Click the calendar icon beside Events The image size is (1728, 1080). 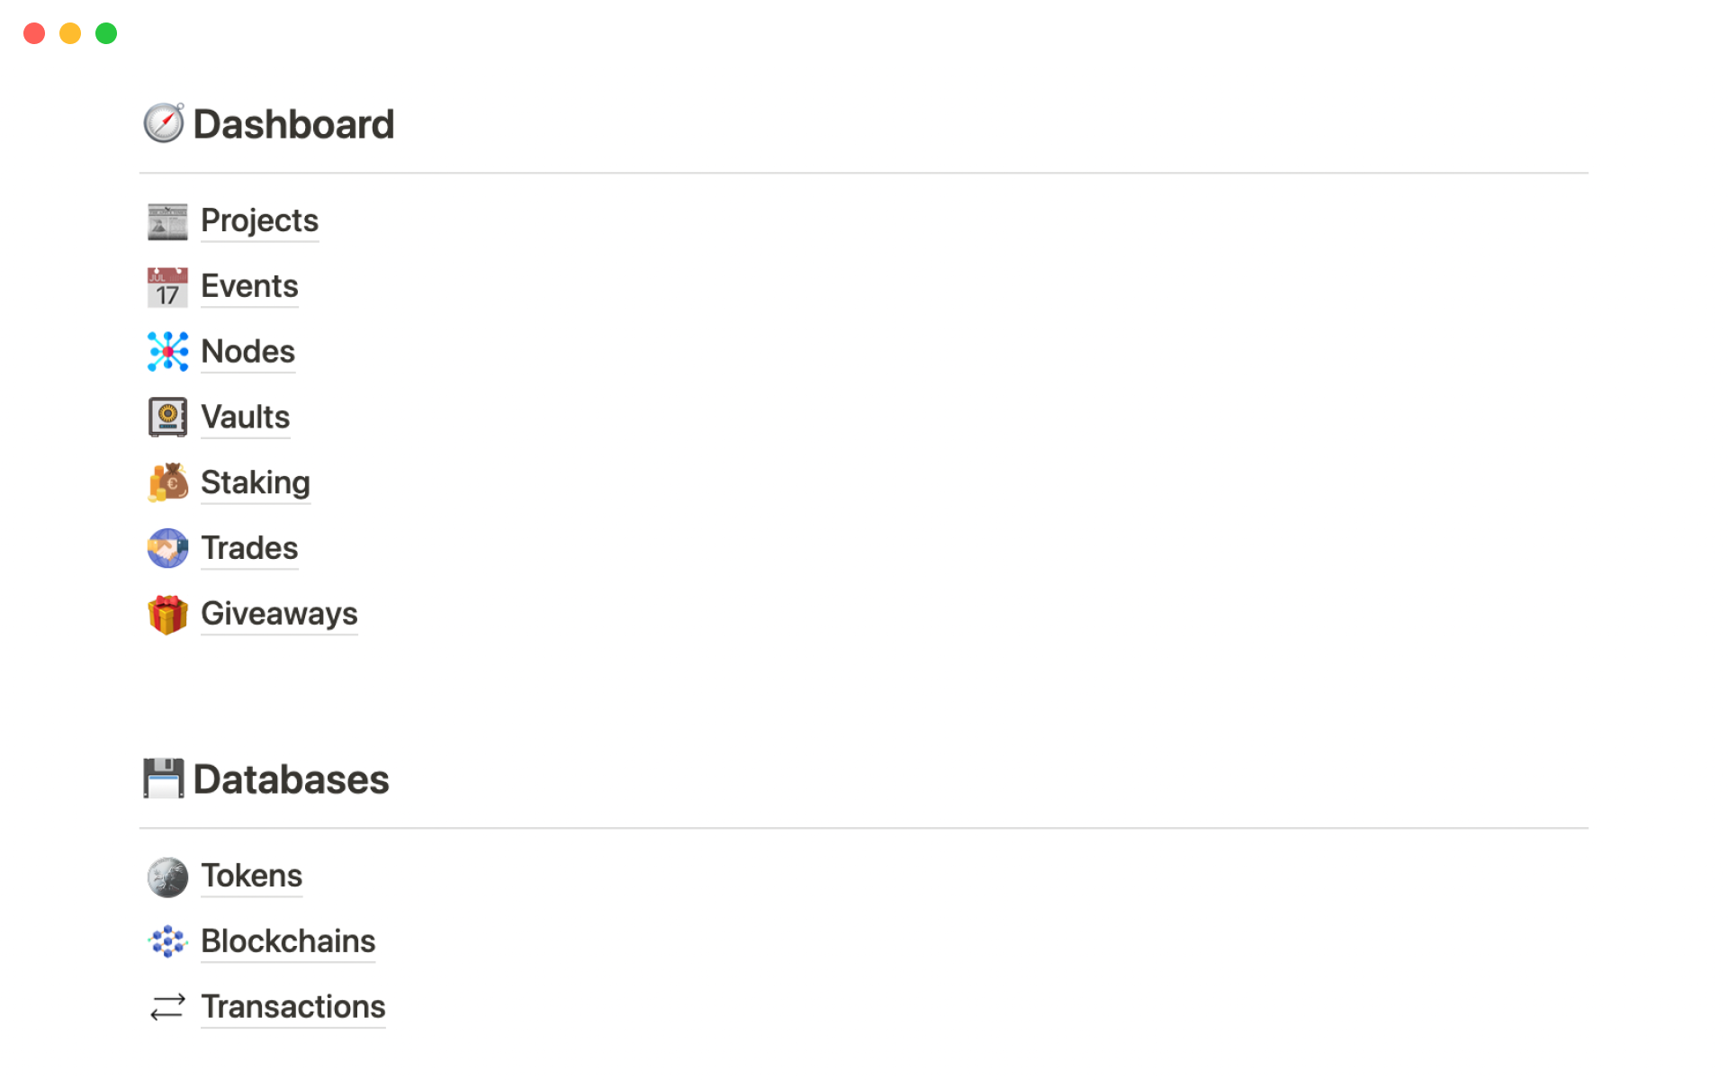(167, 287)
